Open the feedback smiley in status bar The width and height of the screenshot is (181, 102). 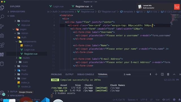click(x=174, y=99)
